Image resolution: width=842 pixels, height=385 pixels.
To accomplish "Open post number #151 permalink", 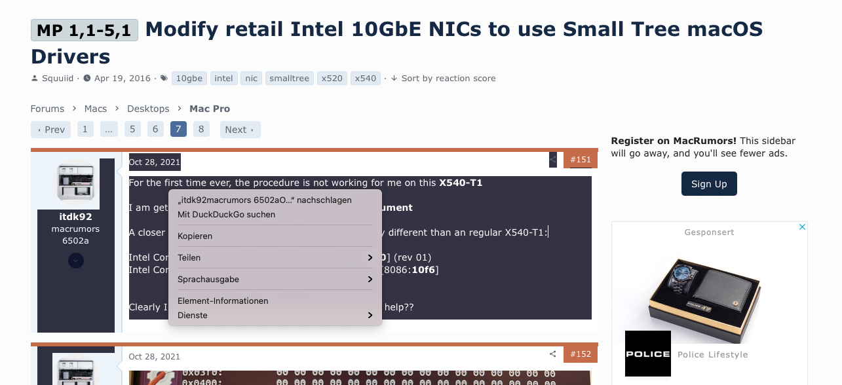I will coord(581,160).
